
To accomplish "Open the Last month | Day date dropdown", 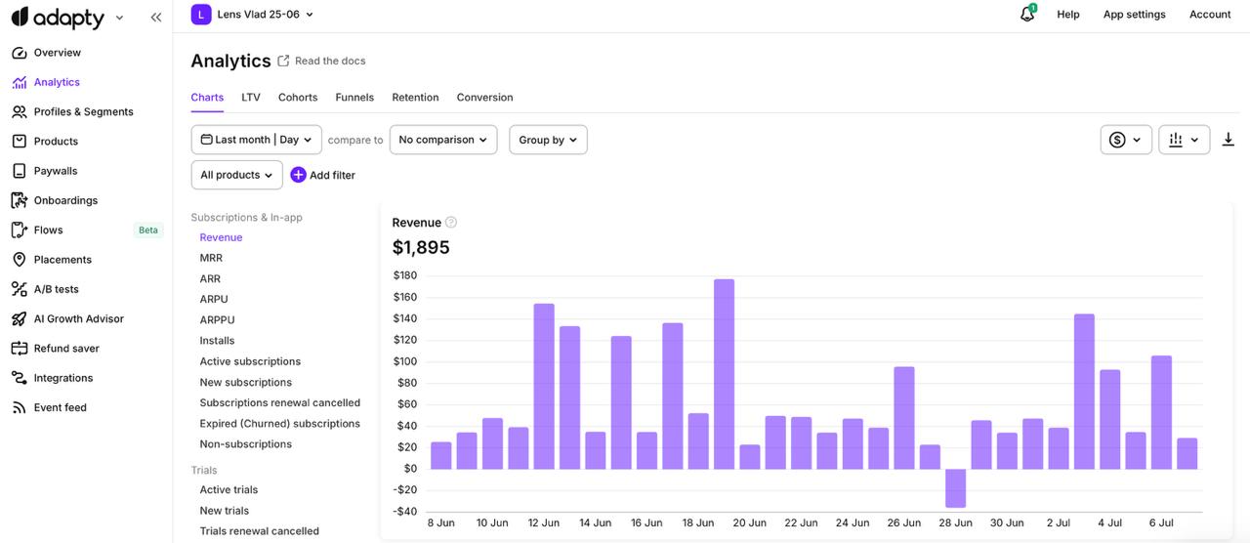I will 257,140.
